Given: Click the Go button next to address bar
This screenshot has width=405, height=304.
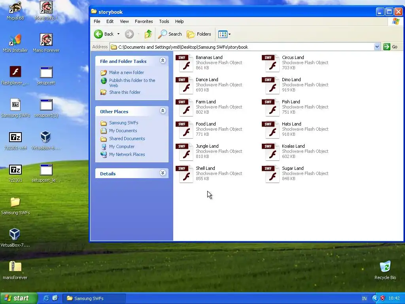Looking at the screenshot, I should (390, 47).
